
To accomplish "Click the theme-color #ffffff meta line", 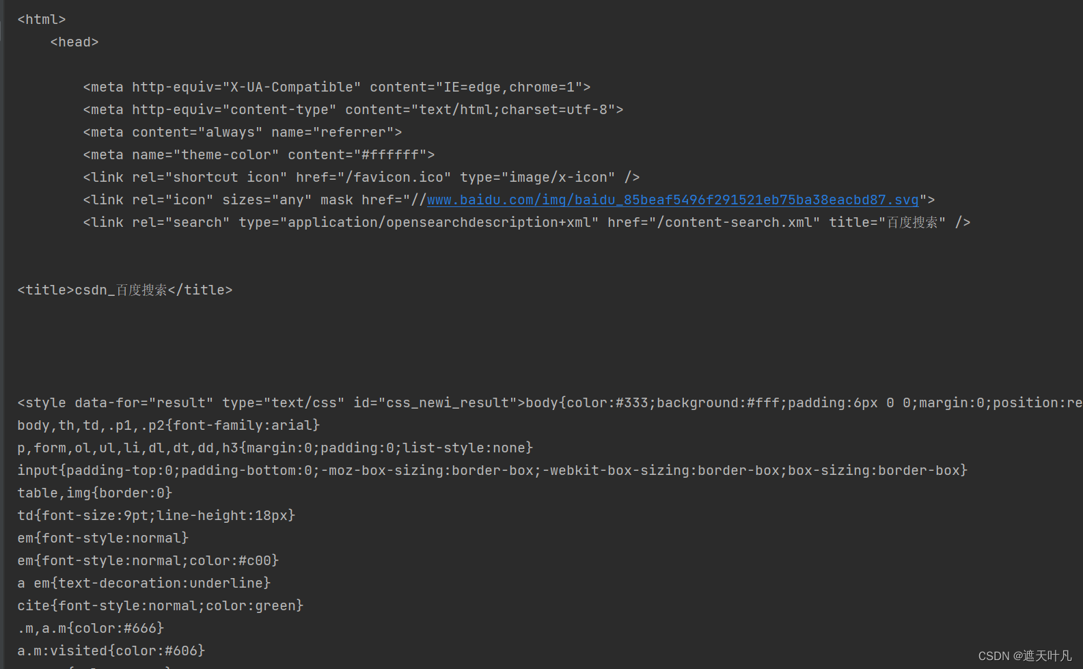I will pos(259,154).
